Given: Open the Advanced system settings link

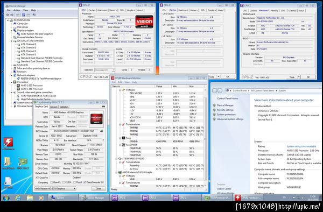Looking at the screenshot, I should coord(230,119).
